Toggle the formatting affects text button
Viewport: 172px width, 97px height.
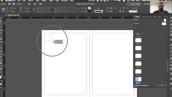(x=2, y=81)
